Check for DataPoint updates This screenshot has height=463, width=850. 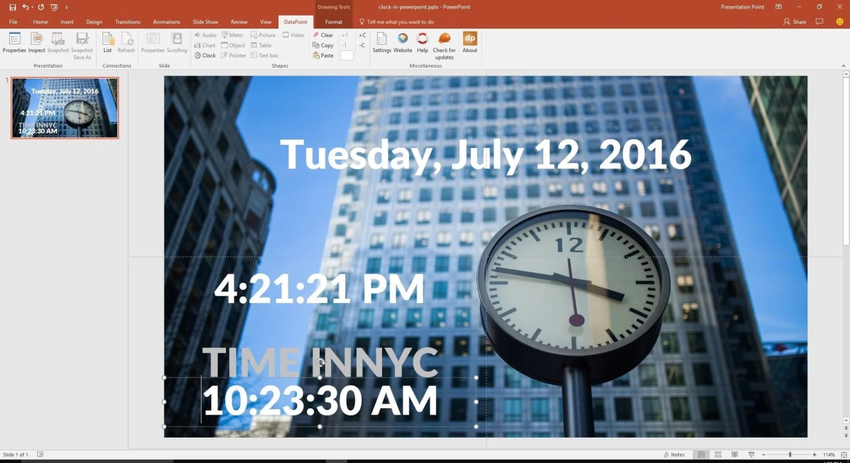444,44
